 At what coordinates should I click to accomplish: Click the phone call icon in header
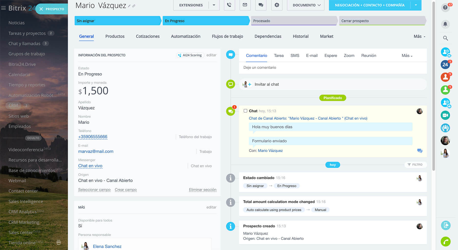click(229, 5)
